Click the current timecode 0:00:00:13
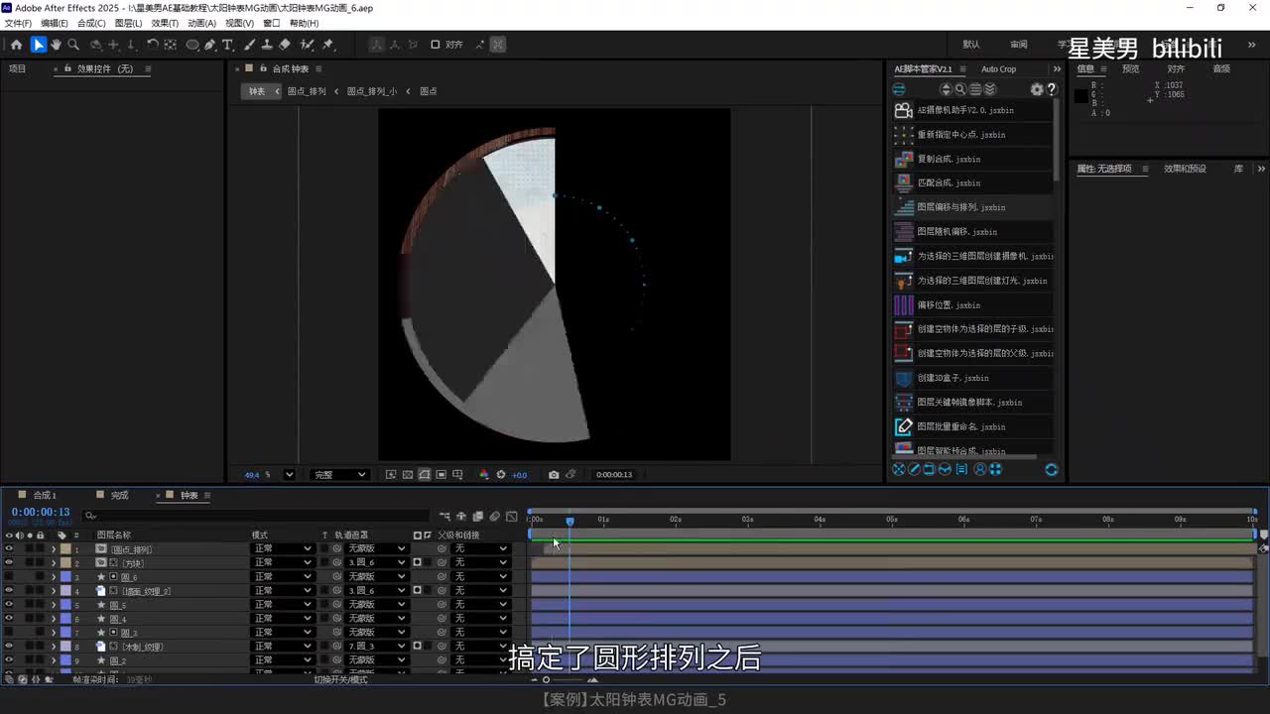 pyautogui.click(x=41, y=512)
